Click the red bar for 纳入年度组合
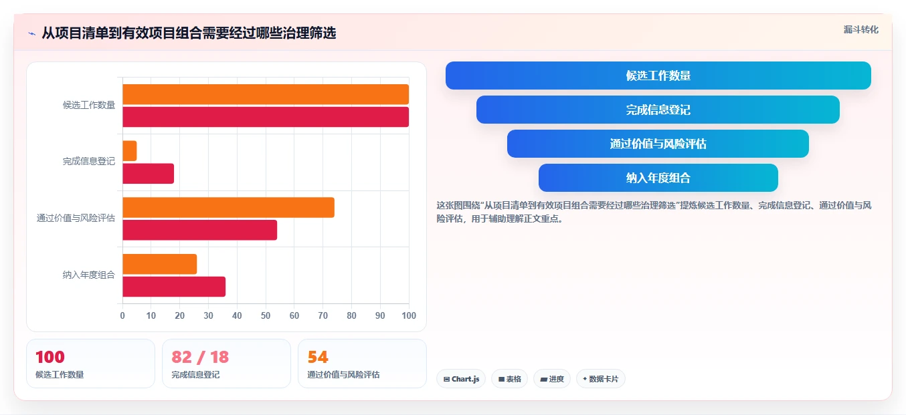 [x=174, y=287]
